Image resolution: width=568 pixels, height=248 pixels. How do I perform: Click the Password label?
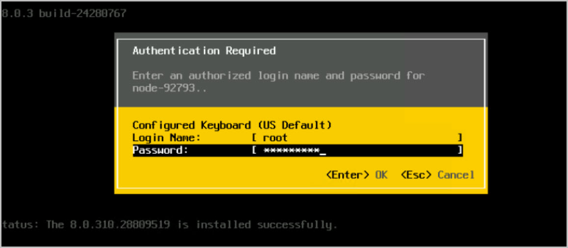coord(161,150)
